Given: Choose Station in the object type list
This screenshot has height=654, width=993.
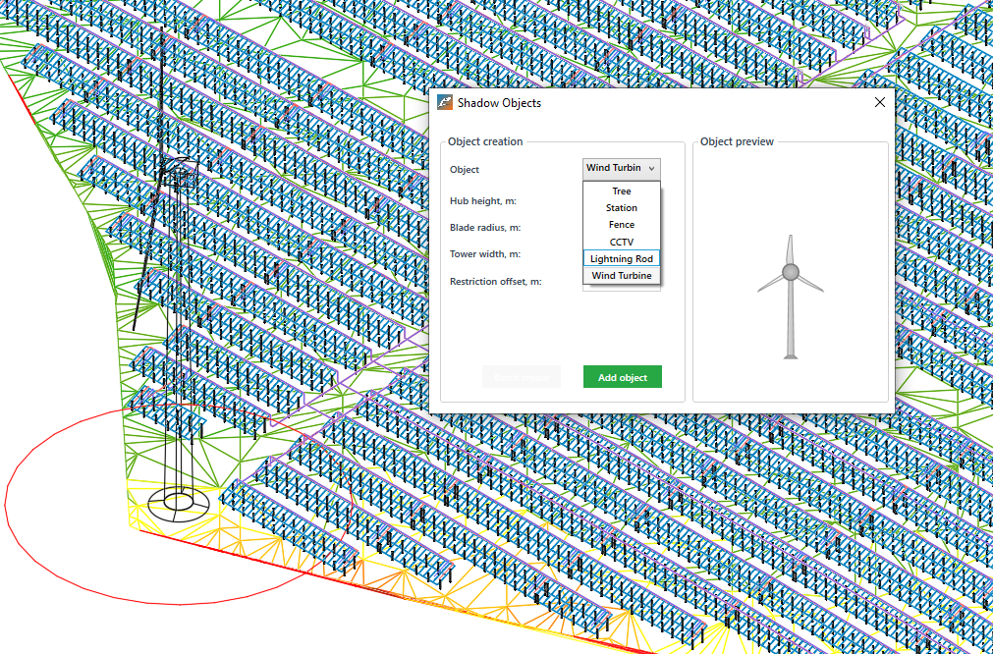Looking at the screenshot, I should [622, 207].
